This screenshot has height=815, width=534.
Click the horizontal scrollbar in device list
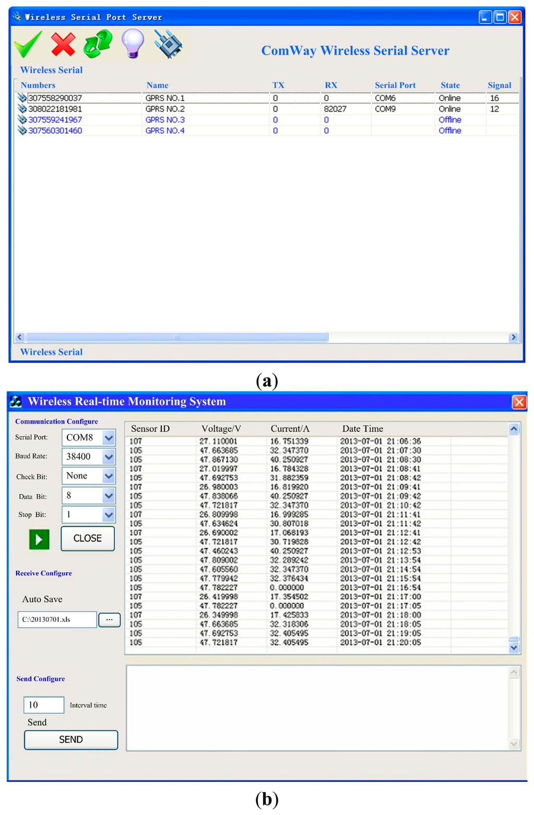tap(177, 337)
